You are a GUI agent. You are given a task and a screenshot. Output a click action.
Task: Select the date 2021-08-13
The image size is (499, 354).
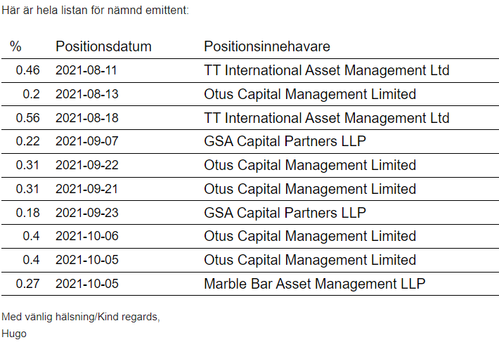pos(87,94)
